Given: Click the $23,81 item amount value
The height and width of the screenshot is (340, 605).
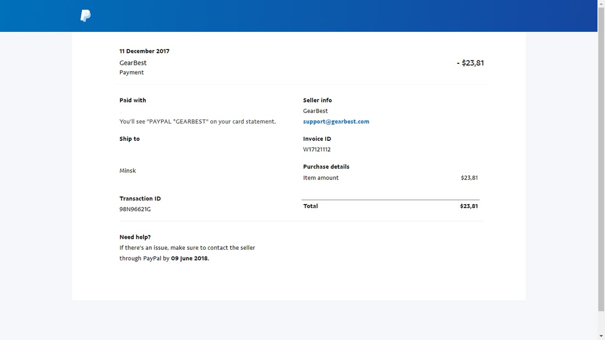Looking at the screenshot, I should point(469,178).
